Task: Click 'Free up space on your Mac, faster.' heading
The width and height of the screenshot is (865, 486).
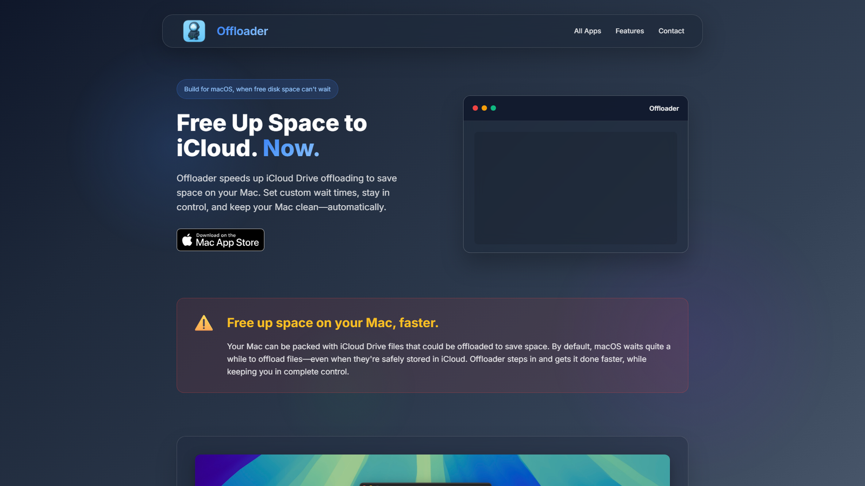Action: pyautogui.click(x=332, y=323)
